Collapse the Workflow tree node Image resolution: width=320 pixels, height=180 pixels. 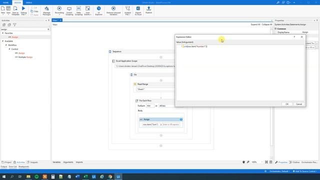click(6, 45)
